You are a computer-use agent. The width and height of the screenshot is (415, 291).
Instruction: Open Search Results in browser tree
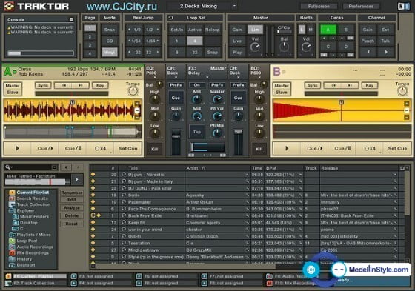[x=33, y=198]
